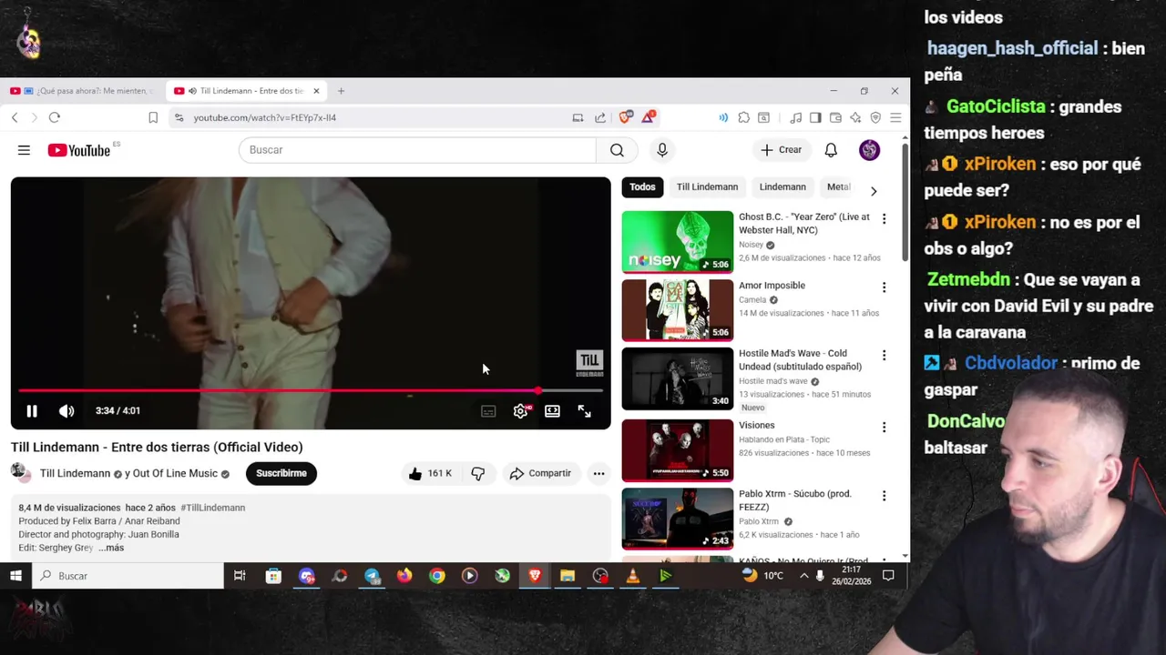Open Brave wallet icon

[x=835, y=117]
